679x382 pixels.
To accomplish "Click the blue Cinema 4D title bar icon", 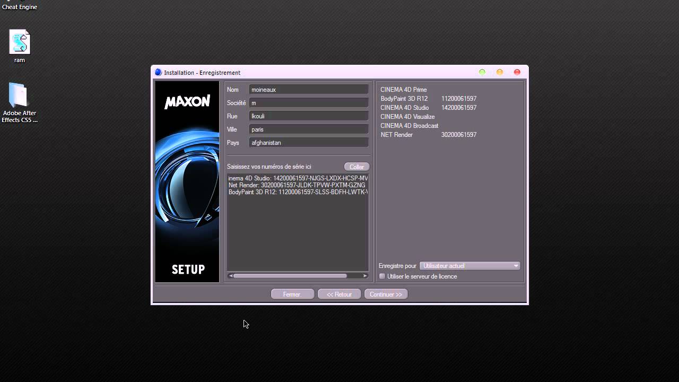I will point(158,72).
